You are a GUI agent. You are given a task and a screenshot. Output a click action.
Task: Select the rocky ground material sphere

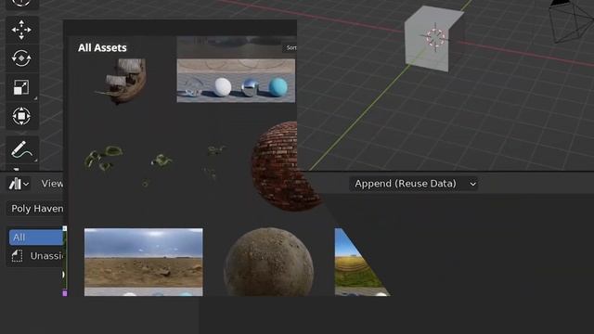[268, 262]
